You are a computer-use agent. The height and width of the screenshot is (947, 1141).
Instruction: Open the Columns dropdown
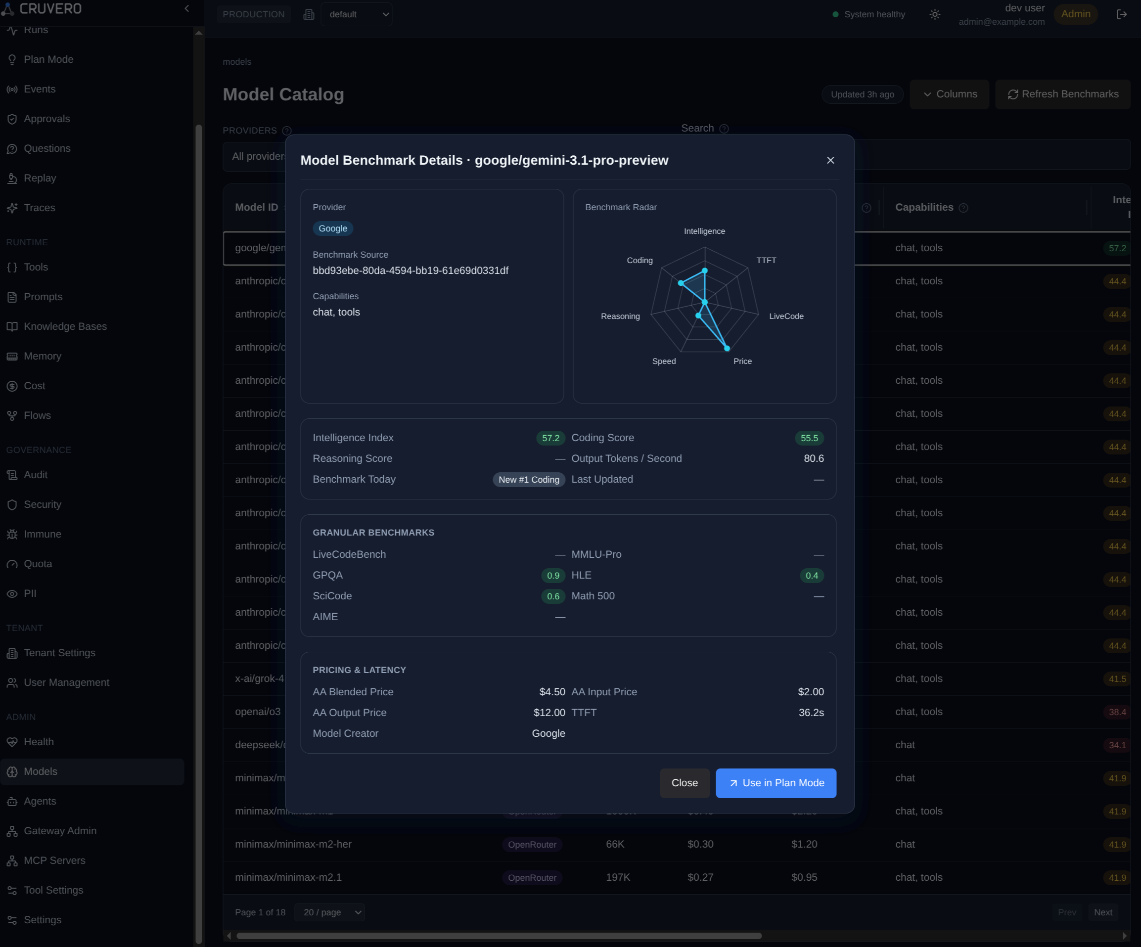pyautogui.click(x=949, y=94)
